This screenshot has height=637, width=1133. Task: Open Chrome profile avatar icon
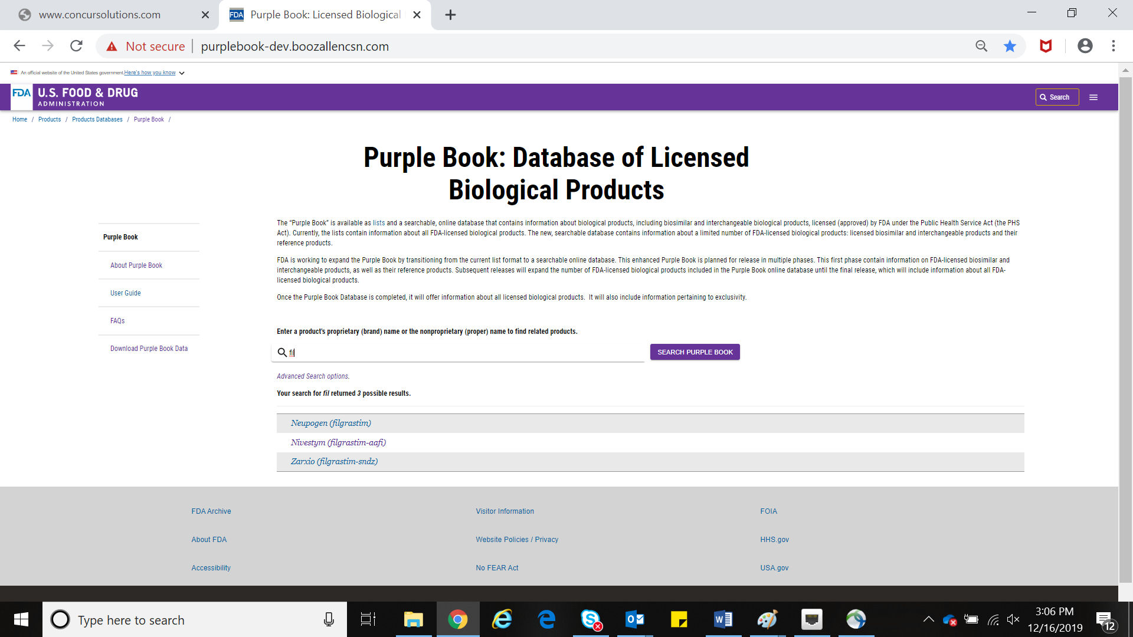point(1085,46)
